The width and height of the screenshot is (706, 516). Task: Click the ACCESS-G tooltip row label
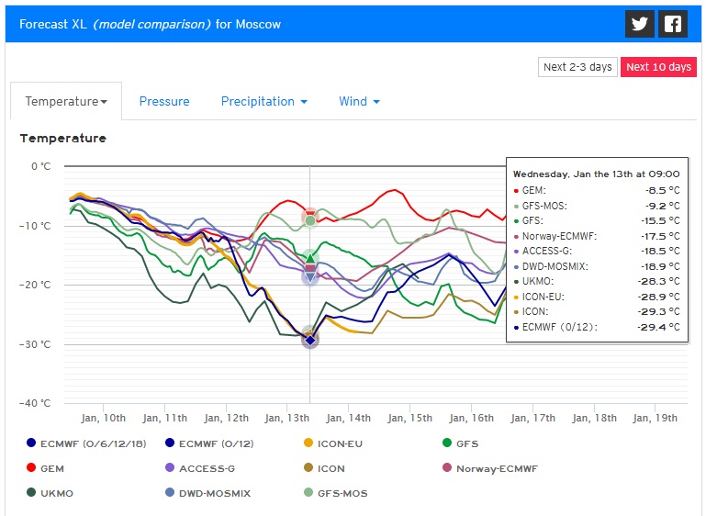pos(546,252)
